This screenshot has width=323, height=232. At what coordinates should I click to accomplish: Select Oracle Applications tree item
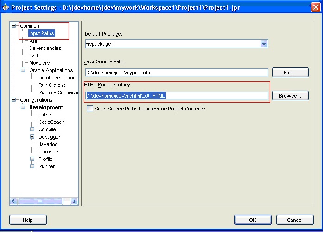51,70
